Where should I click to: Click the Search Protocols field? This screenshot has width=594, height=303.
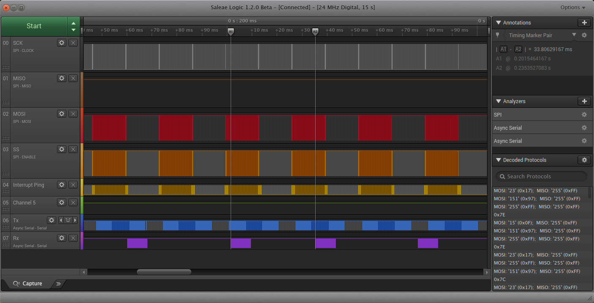click(542, 177)
